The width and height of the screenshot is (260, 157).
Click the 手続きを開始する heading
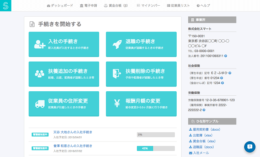pyautogui.click(x=60, y=24)
